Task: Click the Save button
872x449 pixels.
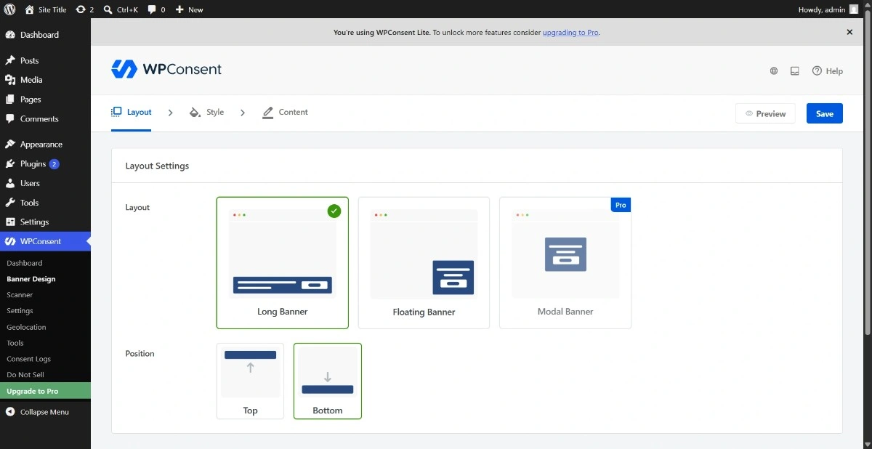Action: 825,113
